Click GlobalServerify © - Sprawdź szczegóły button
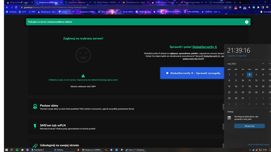This screenshot has height=152, width=271. [x=192, y=73]
